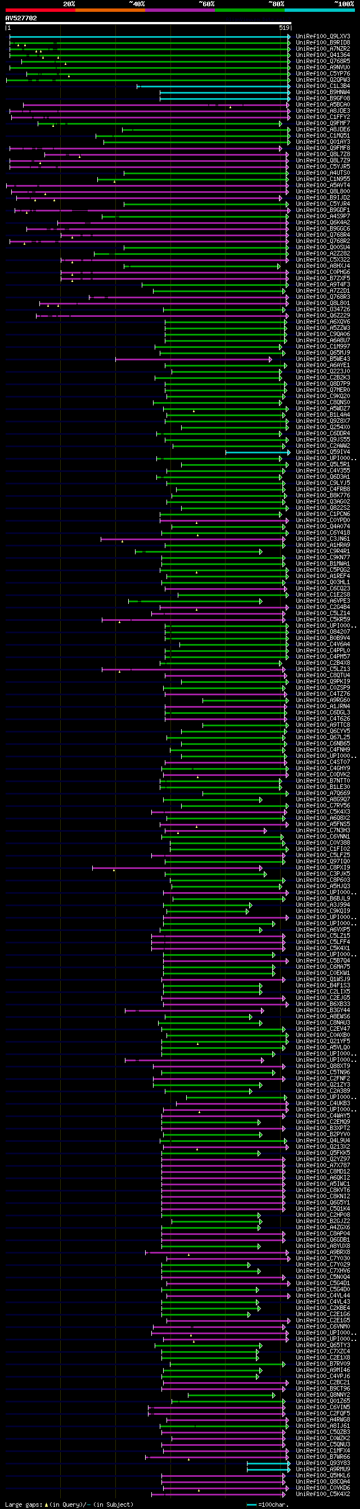This screenshot has width=360, height=1509.
Task: Click label UniRef100_C7Y029
Action: point(323,1265)
